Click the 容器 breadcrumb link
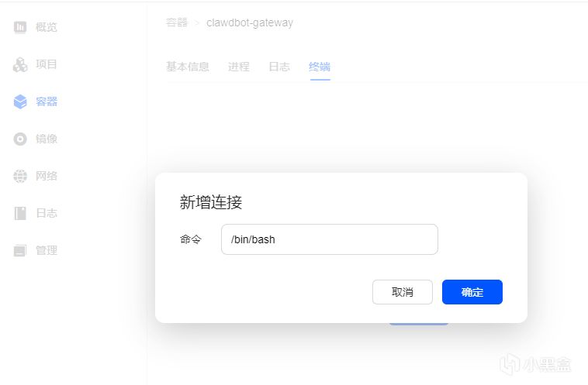This screenshot has height=385, width=588. (177, 22)
